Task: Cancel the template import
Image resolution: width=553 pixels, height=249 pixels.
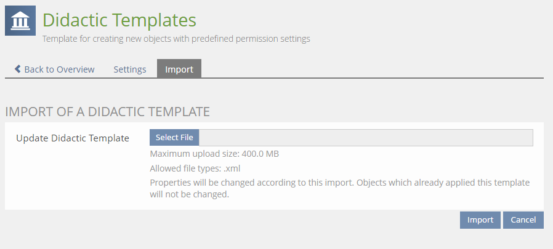Action: click(523, 220)
